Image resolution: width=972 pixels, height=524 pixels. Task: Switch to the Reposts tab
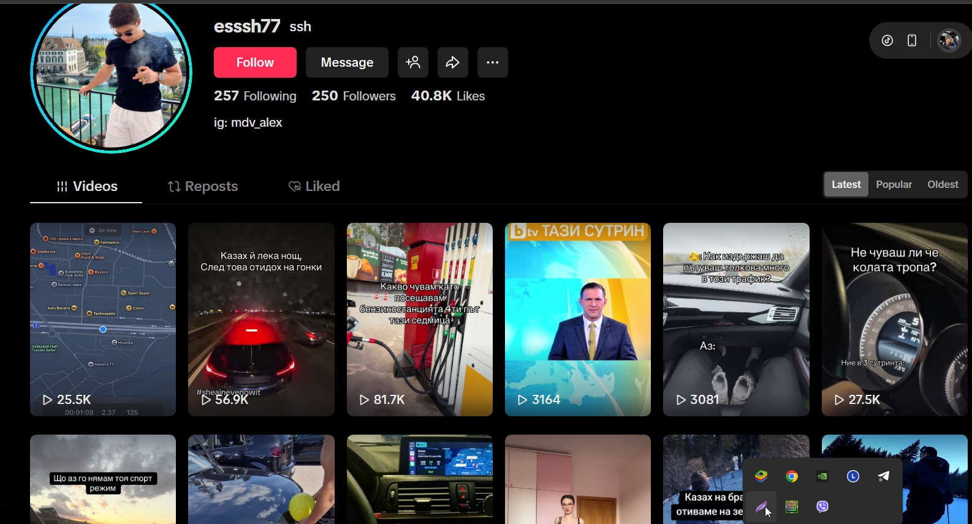pyautogui.click(x=203, y=186)
